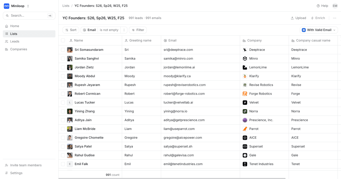Click the Upload button
This screenshot has width=341, height=179.
298,18
